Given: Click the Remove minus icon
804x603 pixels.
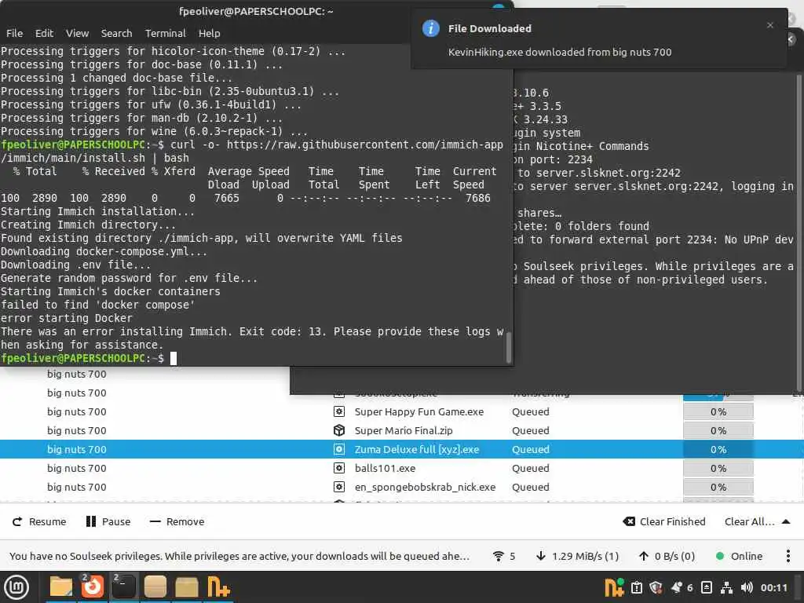Looking at the screenshot, I should tap(155, 521).
